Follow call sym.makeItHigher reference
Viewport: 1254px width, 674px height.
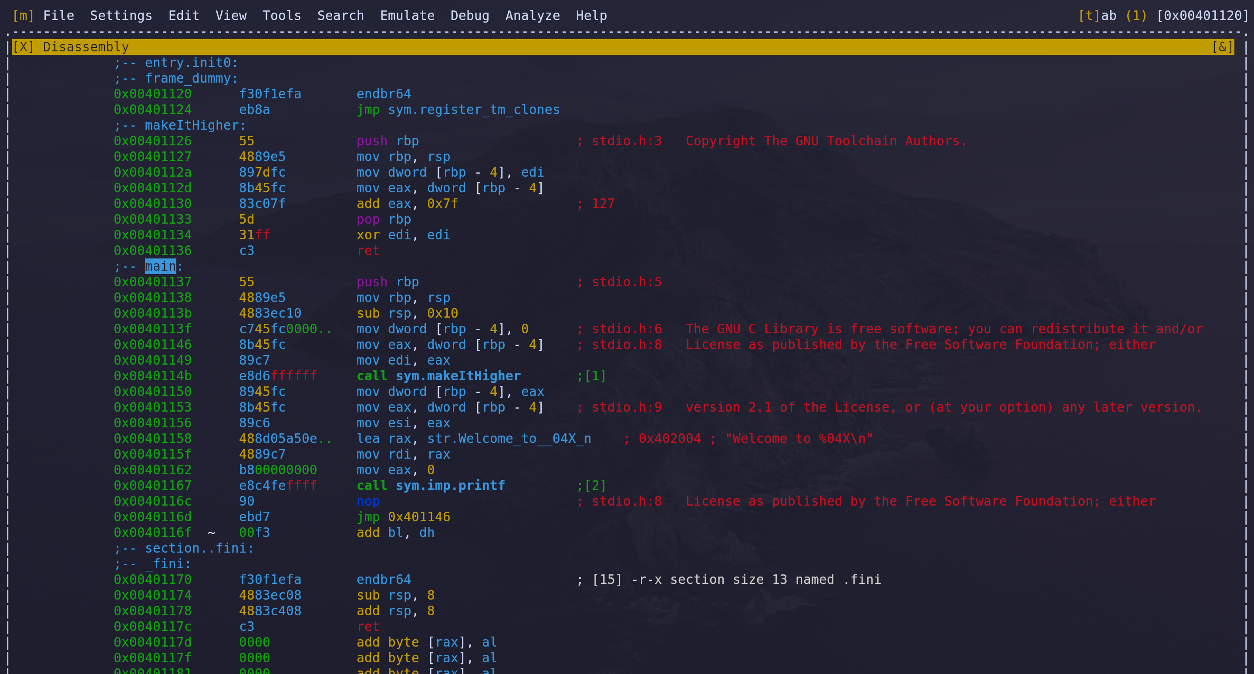pos(458,376)
